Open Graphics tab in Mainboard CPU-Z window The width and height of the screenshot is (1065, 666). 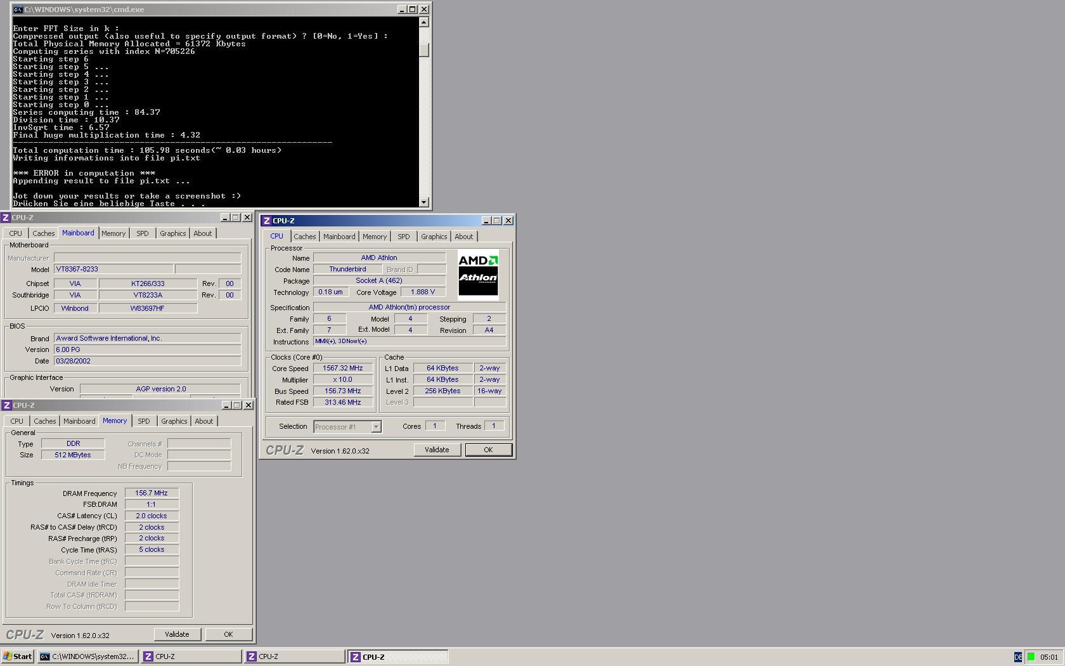172,233
